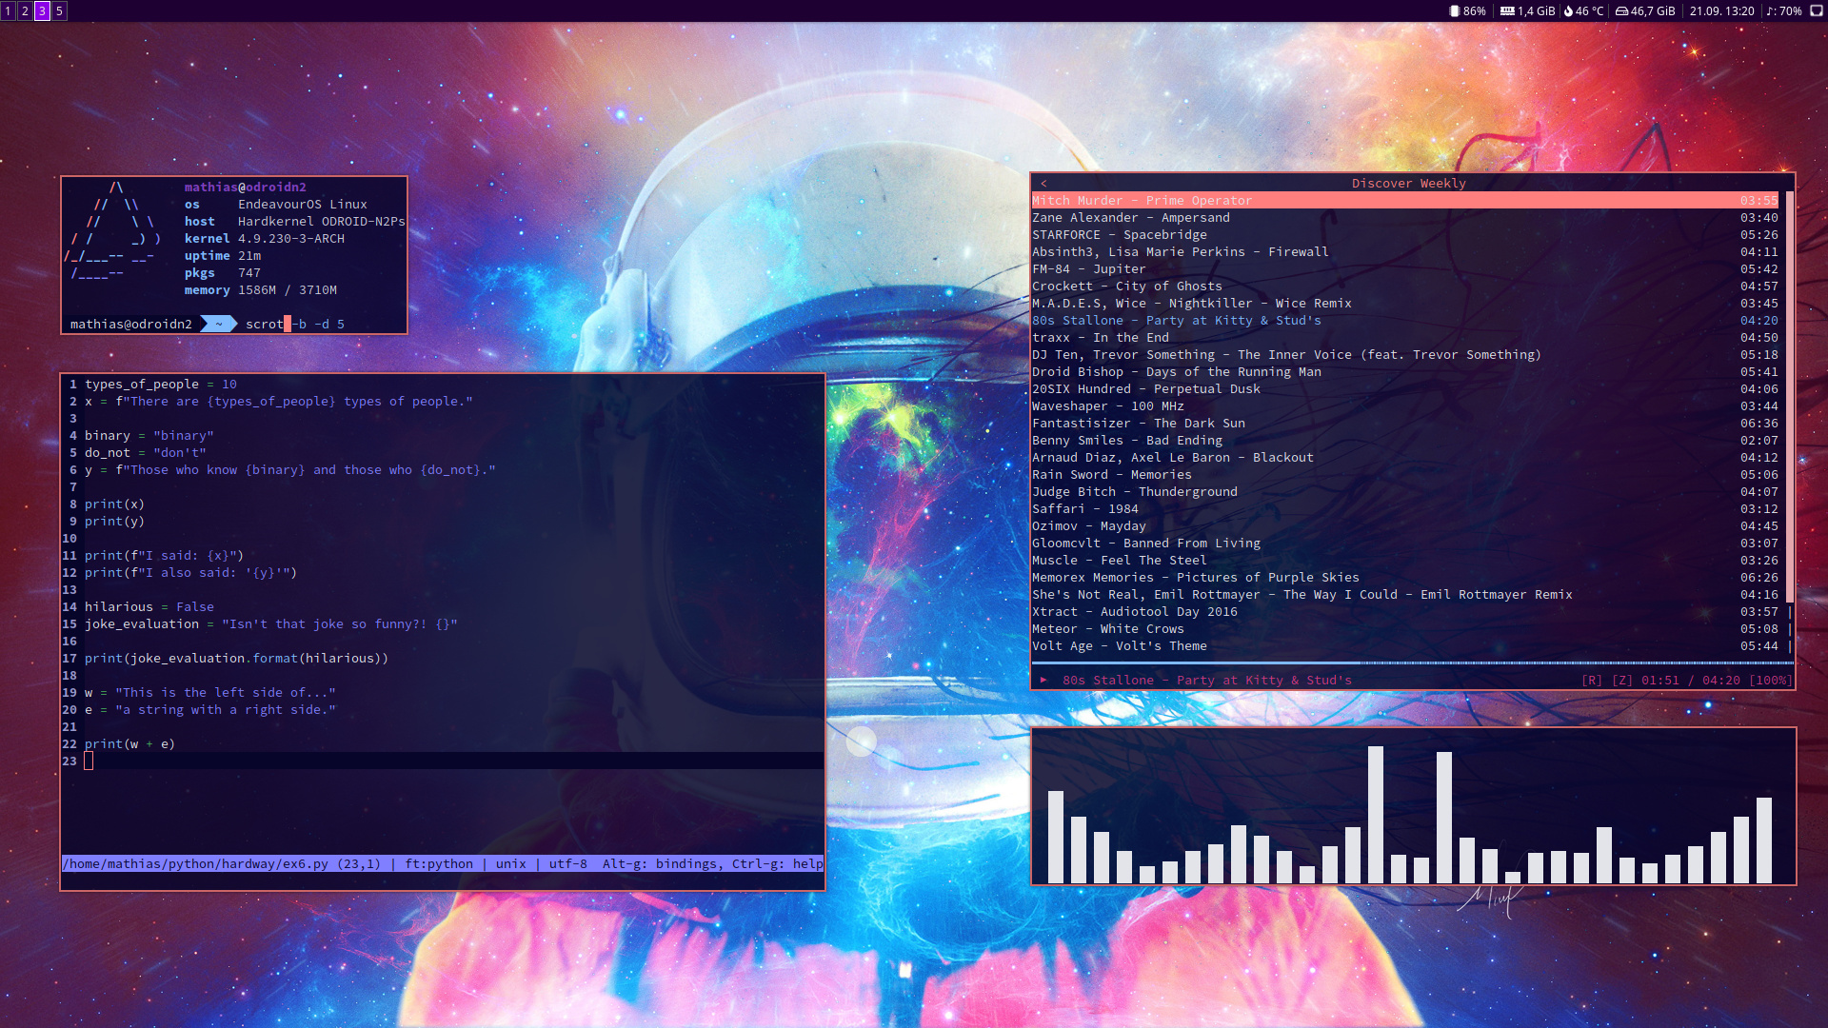Click the music note volume indicator
Viewport: 1828px width, 1028px height.
point(1770,11)
